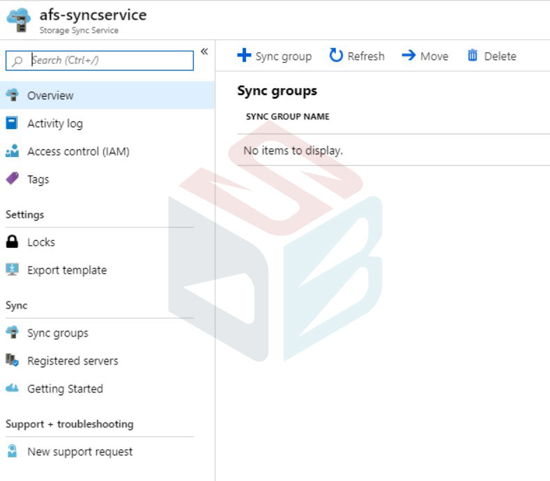
Task: Click the Locks padlock icon
Action: coord(12,242)
